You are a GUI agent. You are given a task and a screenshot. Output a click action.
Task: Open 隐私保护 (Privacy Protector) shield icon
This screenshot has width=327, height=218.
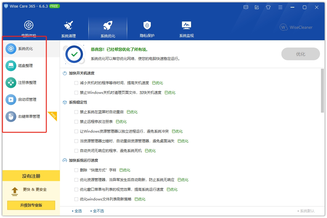pos(147,27)
